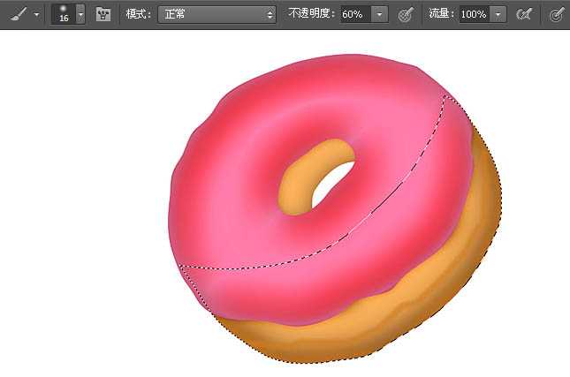Open the opacity slider arrow
This screenshot has width=570, height=377.
click(x=379, y=14)
